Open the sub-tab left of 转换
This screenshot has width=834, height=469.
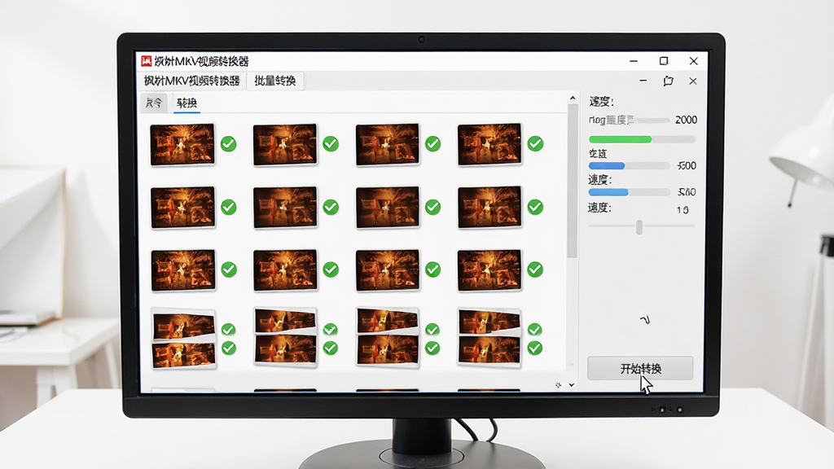point(154,103)
